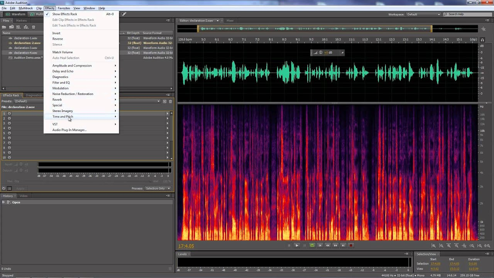Click New File icon in Files panel

(x=19, y=27)
